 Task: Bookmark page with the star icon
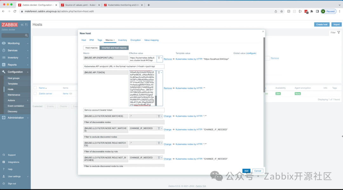pos(281,11)
